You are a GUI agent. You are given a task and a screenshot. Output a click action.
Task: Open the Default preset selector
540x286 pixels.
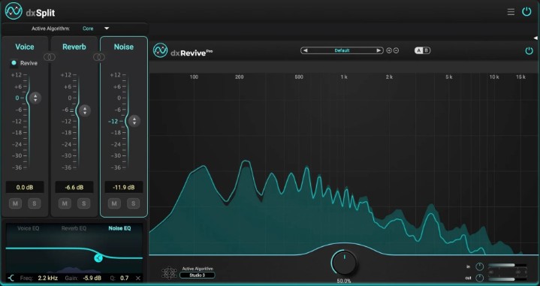[x=342, y=50]
